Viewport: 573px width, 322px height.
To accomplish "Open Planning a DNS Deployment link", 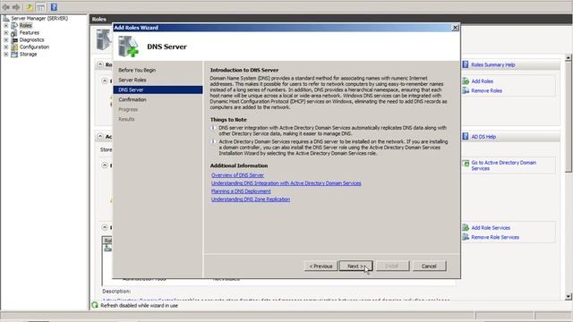I will coord(241,191).
